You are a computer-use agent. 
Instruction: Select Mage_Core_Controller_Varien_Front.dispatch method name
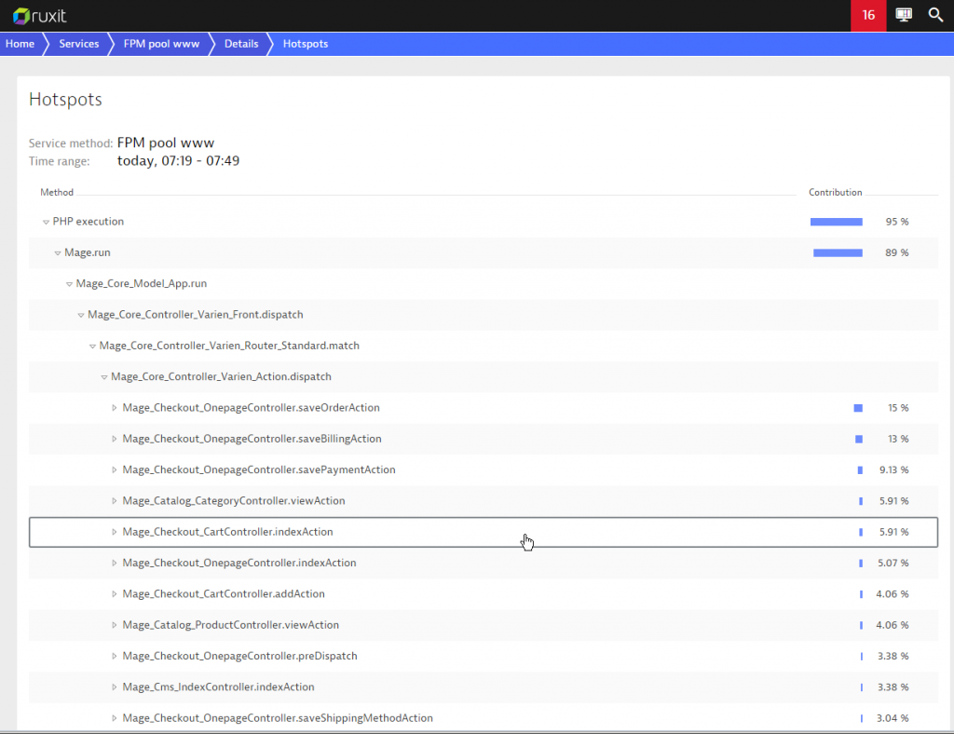click(196, 315)
